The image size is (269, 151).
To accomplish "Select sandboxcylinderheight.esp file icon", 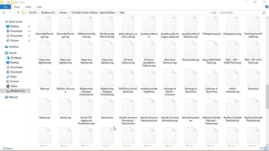I will tap(149, 78).
